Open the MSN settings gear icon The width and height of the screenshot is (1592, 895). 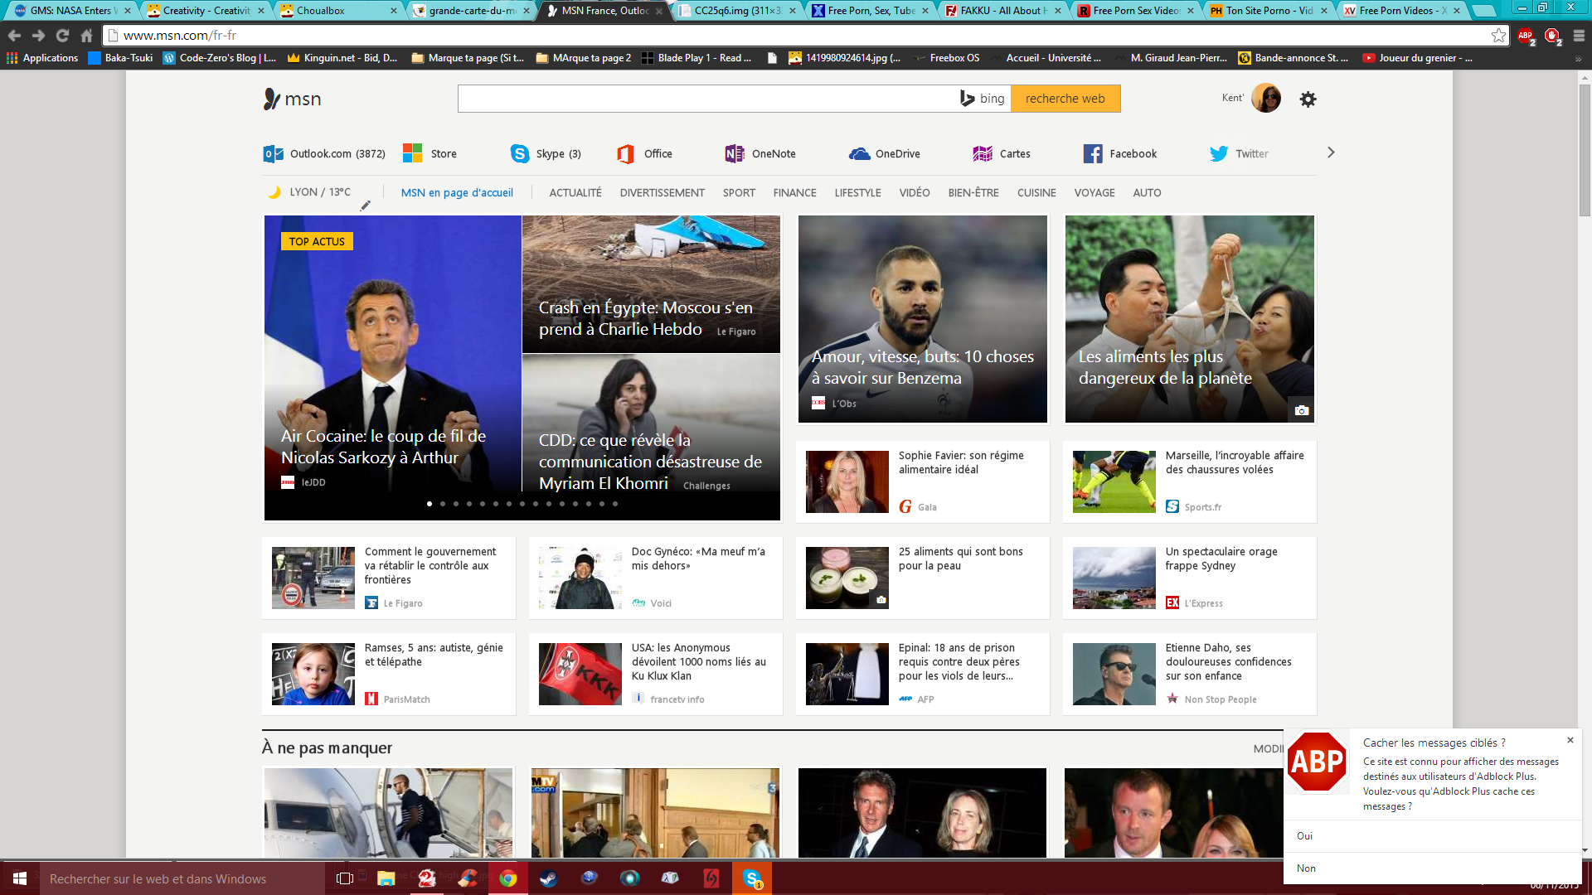click(x=1308, y=99)
